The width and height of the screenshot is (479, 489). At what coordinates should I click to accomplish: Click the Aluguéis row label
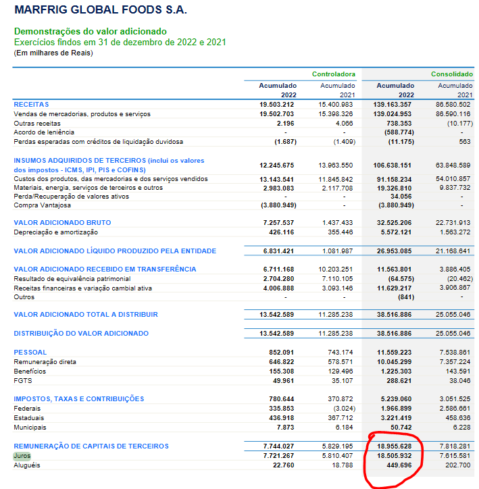coord(27,465)
